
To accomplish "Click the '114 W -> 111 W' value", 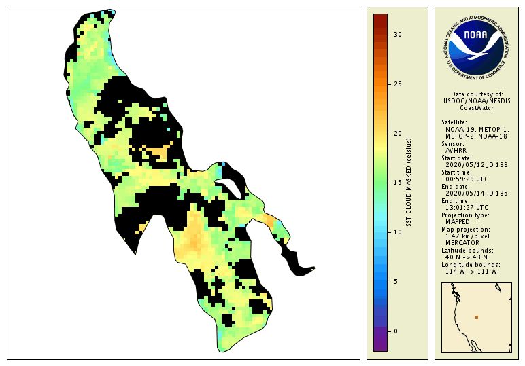I will pos(471,272).
